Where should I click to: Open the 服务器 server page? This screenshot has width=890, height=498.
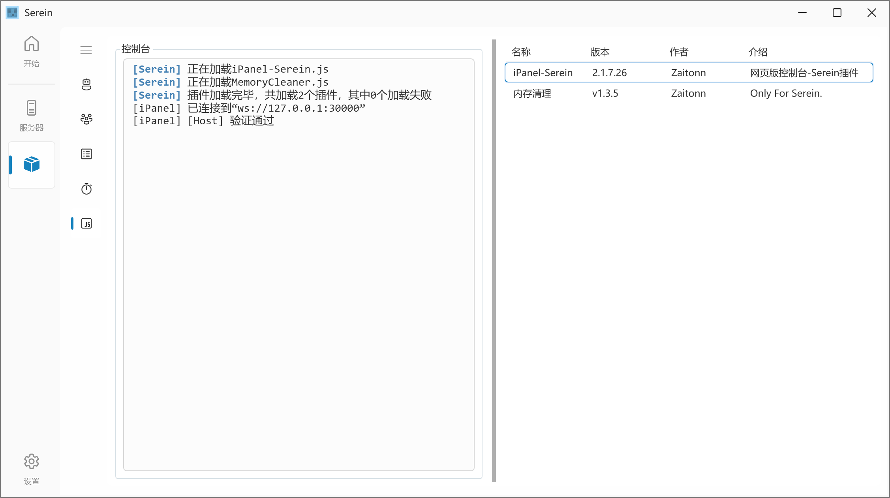(32, 116)
